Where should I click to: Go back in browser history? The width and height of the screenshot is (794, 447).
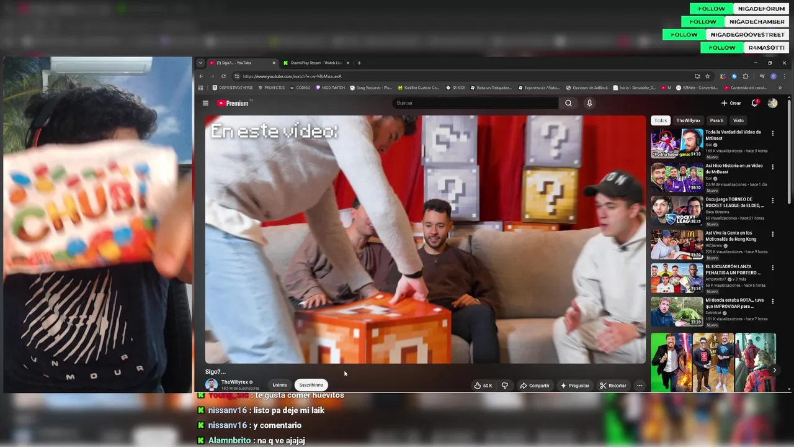point(201,76)
